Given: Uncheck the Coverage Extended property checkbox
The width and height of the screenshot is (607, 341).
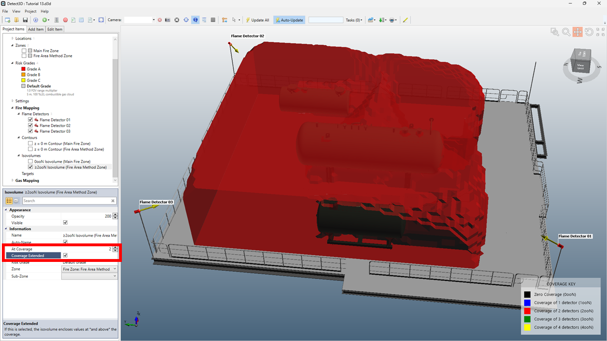Looking at the screenshot, I should [x=65, y=255].
